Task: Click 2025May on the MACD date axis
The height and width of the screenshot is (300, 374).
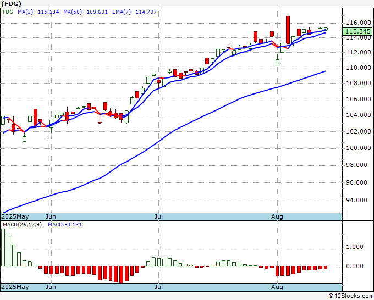Action: (15, 287)
